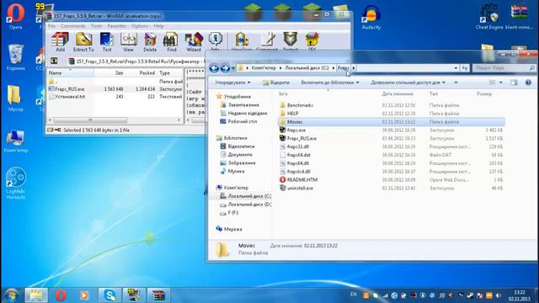Open Дозволити спільний доступ для dropdown
Image resolution: width=539 pixels, height=303 pixels.
408,82
